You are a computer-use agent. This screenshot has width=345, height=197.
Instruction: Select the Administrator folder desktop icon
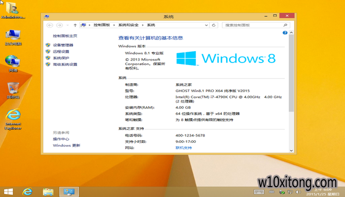13,10
